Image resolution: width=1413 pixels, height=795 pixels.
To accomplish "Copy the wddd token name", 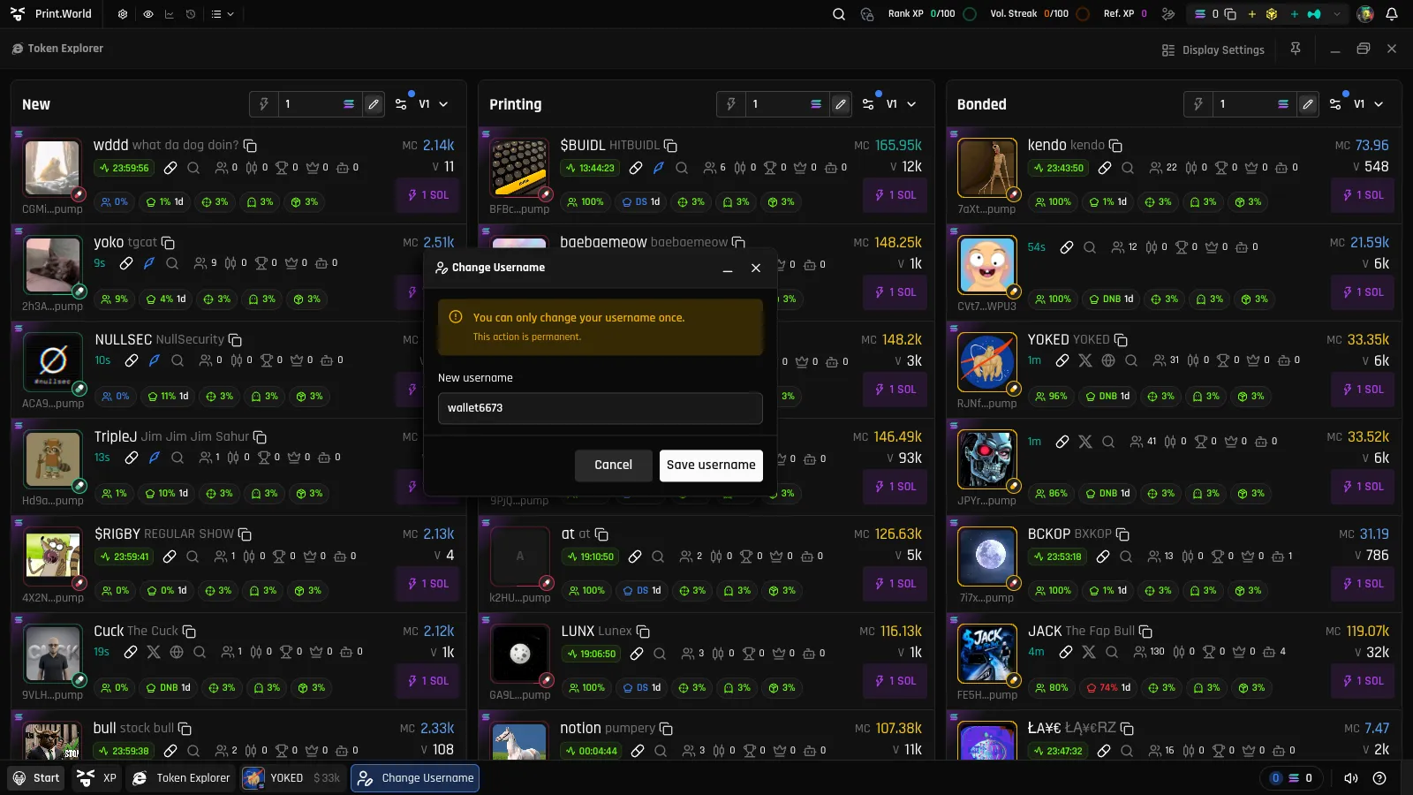I will [250, 145].
